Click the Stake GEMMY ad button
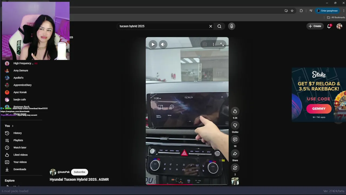The image size is (346, 195). [319, 109]
